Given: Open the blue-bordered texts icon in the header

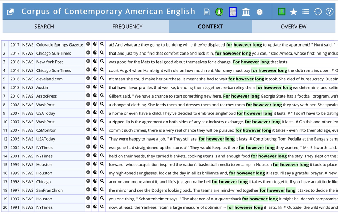Looking at the screenshot, I should (x=232, y=12).
